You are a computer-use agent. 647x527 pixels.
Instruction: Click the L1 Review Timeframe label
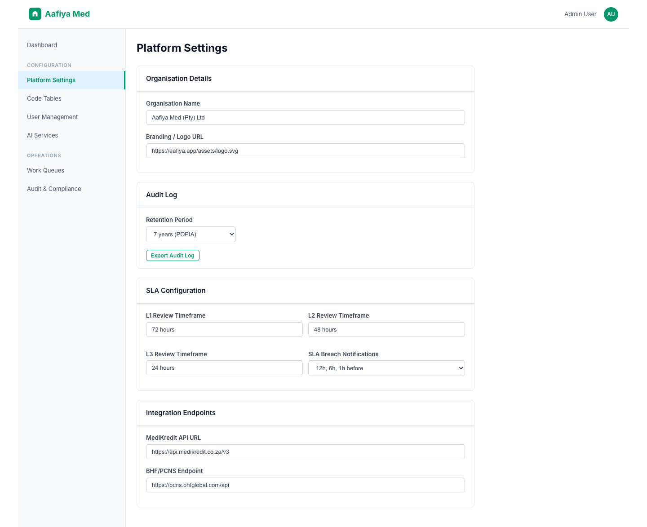[x=176, y=315]
